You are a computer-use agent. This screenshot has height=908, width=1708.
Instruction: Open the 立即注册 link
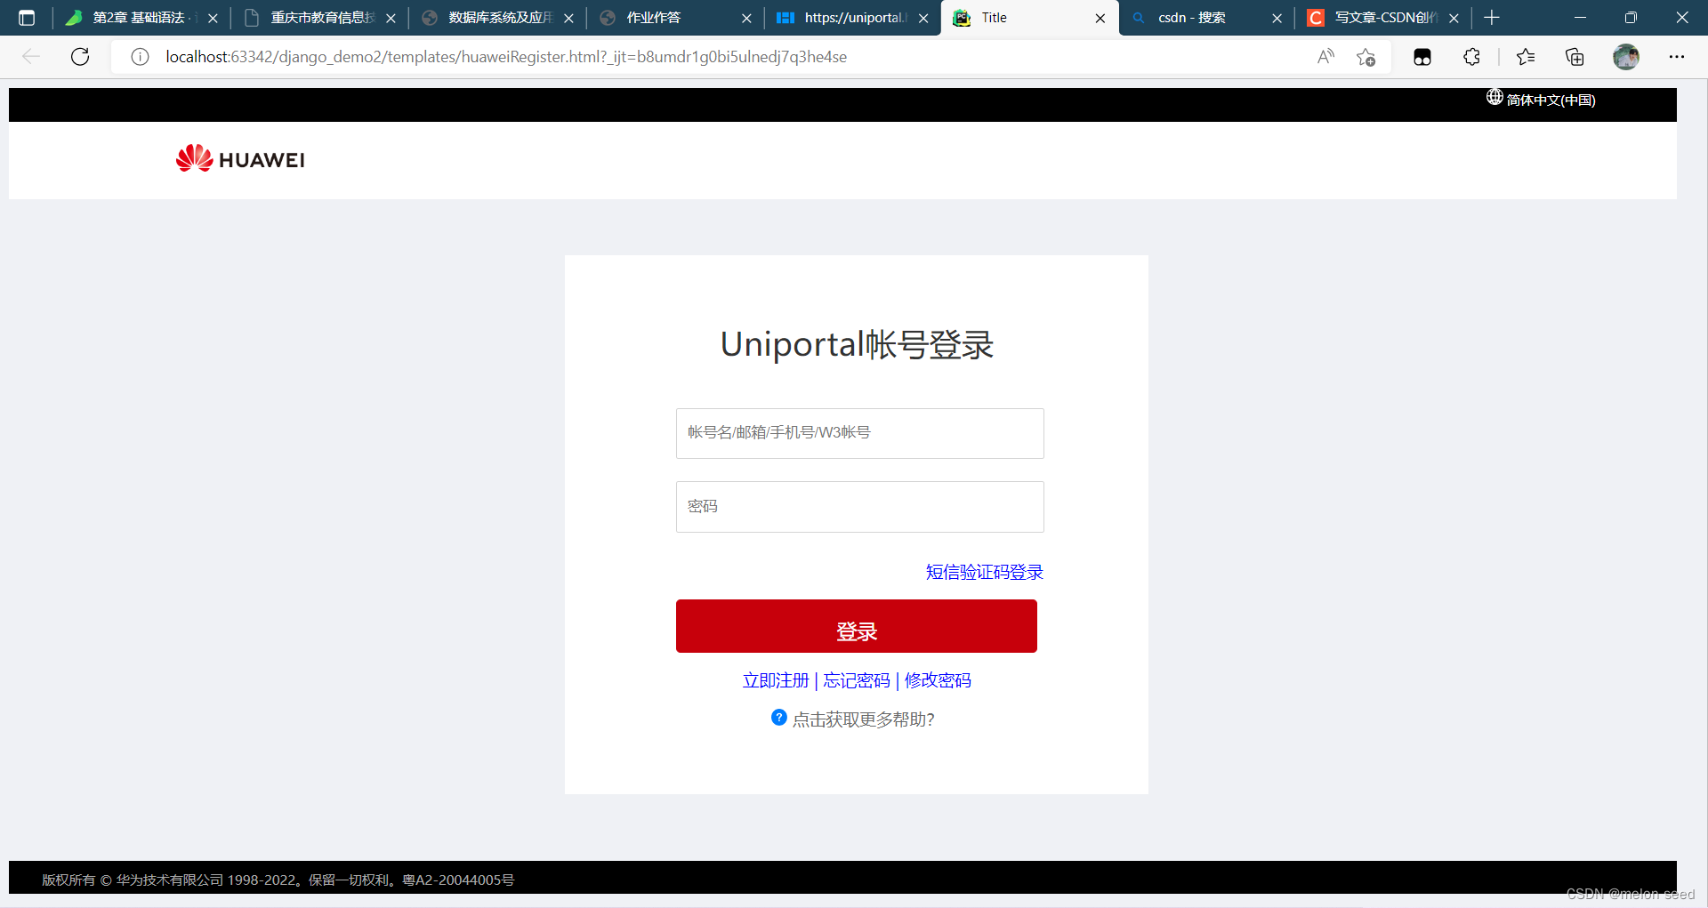pos(776,680)
